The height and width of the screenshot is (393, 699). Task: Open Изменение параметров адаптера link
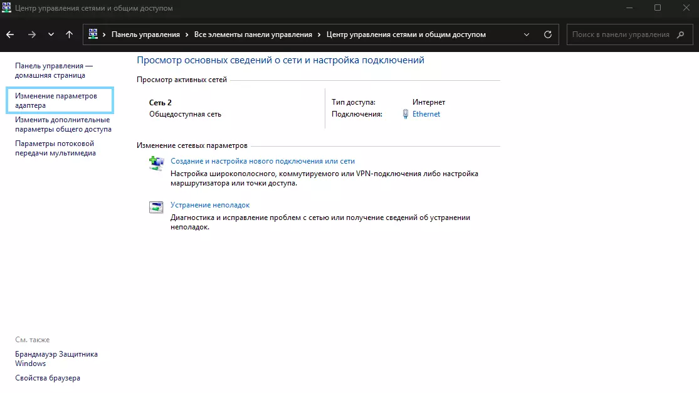click(x=56, y=101)
